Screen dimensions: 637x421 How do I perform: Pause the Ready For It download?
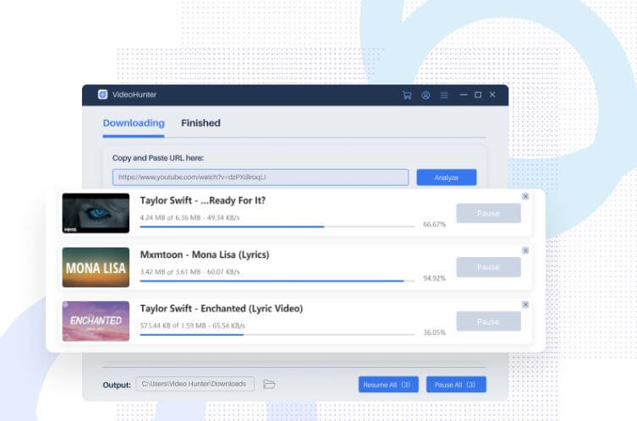[488, 213]
